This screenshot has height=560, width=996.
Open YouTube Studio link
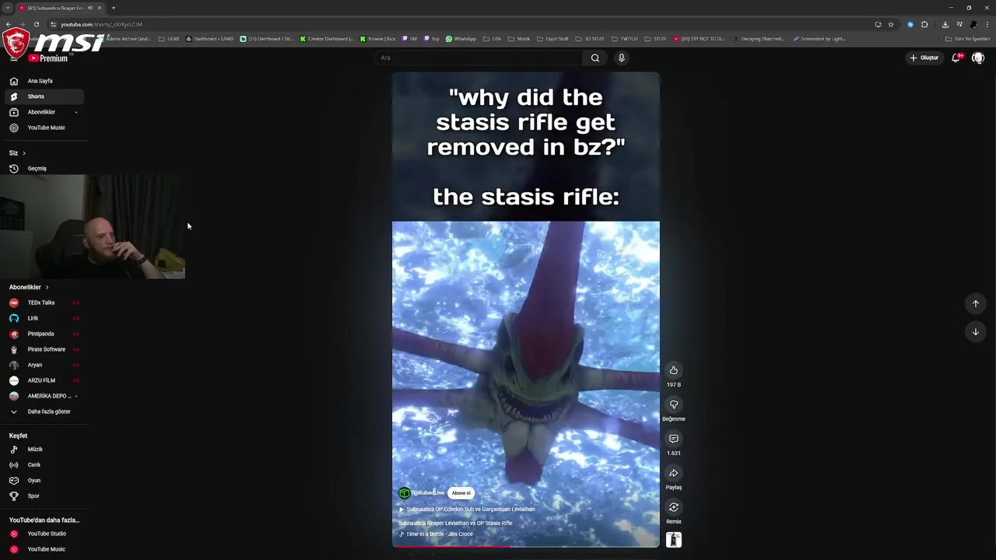point(44,534)
